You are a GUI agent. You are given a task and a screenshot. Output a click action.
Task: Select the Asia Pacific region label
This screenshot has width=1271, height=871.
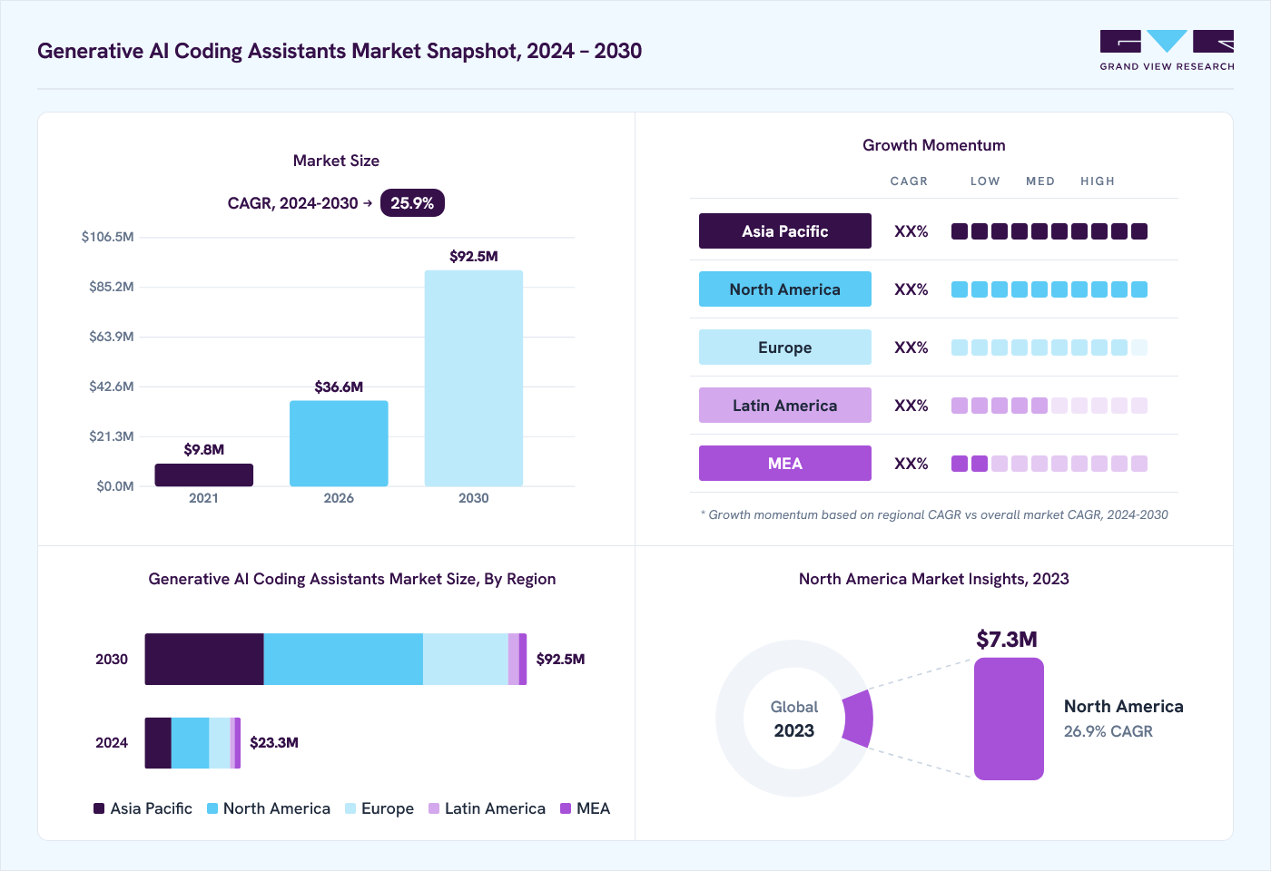[785, 231]
